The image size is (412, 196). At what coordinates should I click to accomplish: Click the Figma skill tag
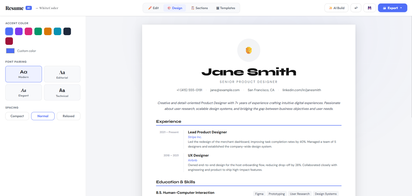pyautogui.click(x=259, y=194)
